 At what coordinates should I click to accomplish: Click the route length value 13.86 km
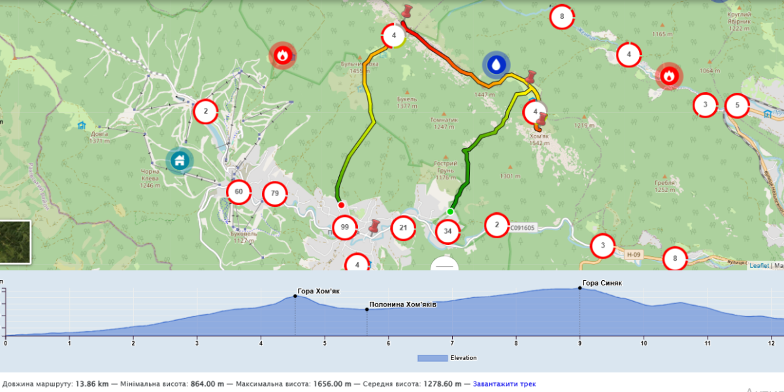tap(92, 384)
